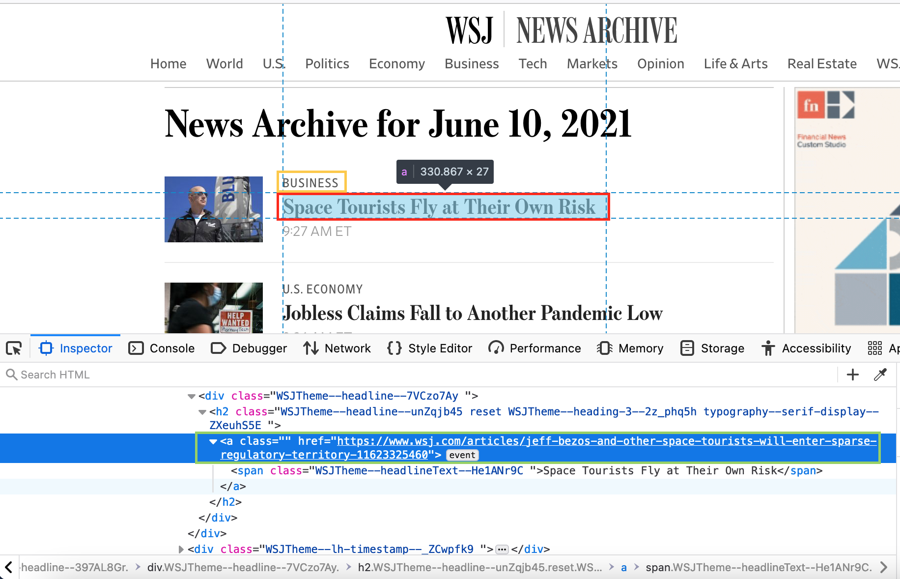Switch to the Console tab

pyautogui.click(x=162, y=348)
